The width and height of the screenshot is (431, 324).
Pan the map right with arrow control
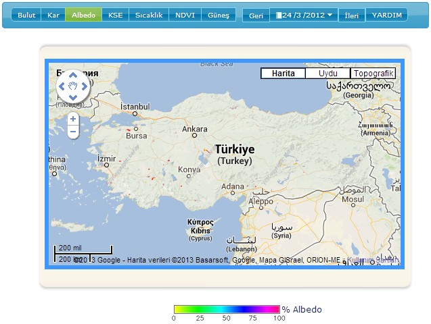(85, 86)
